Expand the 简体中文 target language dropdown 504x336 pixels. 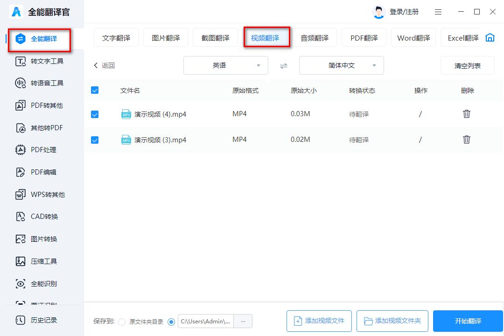click(x=342, y=66)
